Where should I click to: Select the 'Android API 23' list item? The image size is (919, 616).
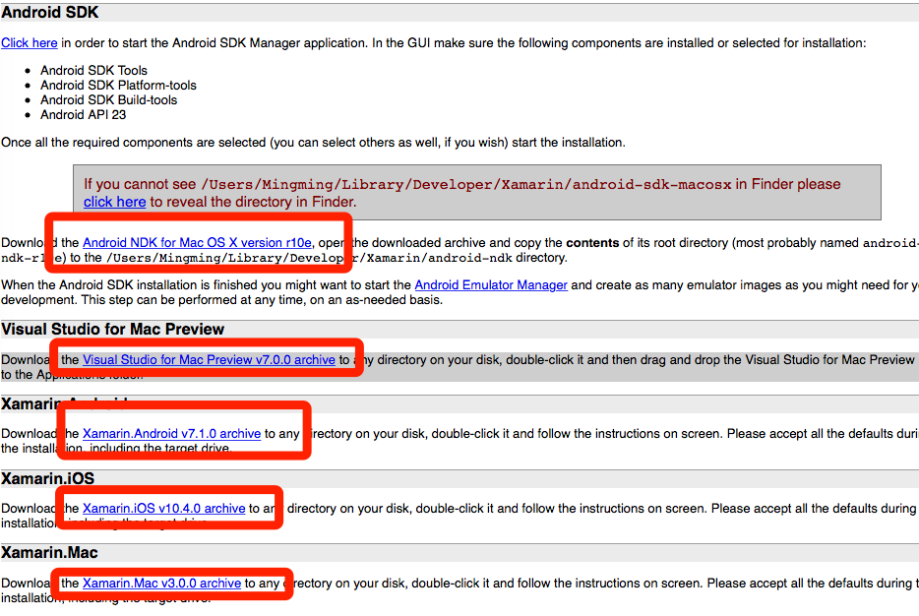coord(84,115)
